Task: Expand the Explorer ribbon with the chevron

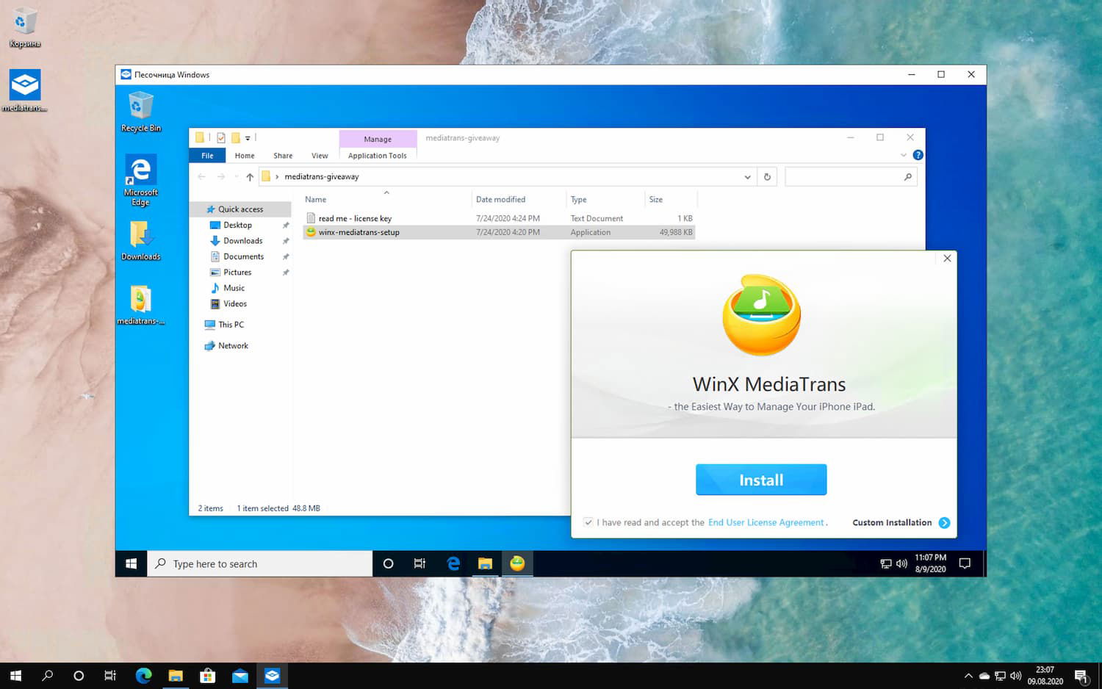Action: click(x=904, y=155)
